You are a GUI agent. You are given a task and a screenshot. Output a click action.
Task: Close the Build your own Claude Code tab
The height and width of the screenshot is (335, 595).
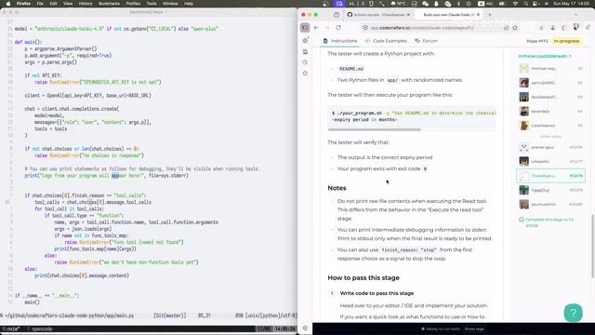pos(478,15)
